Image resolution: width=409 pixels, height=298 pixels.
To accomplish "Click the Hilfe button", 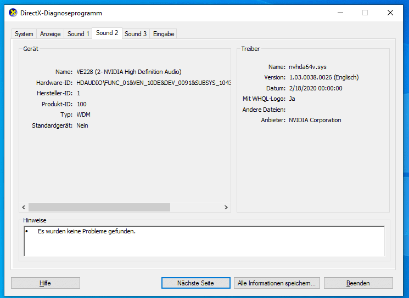I will [46, 283].
